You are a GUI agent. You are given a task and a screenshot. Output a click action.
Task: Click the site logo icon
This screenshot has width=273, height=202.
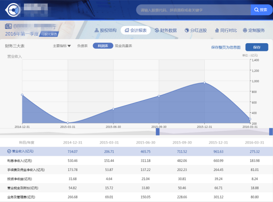(x=13, y=10)
